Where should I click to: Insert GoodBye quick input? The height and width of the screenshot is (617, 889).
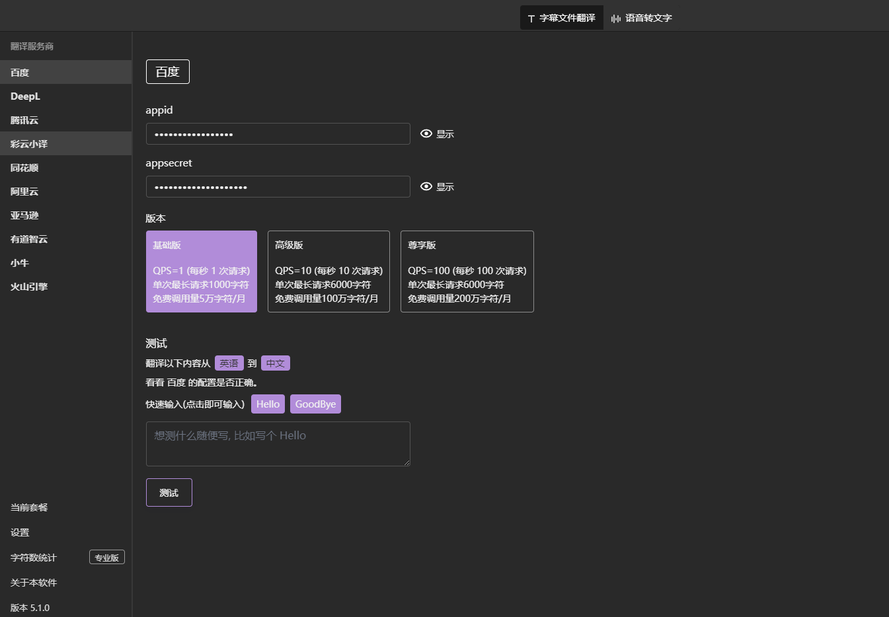(x=315, y=404)
